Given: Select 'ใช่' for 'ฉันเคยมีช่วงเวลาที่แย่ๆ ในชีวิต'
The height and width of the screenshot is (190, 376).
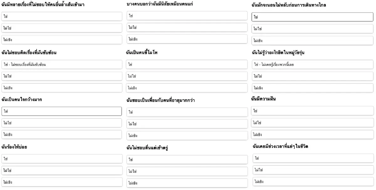Looking at the screenshot, I should click(313, 158).
